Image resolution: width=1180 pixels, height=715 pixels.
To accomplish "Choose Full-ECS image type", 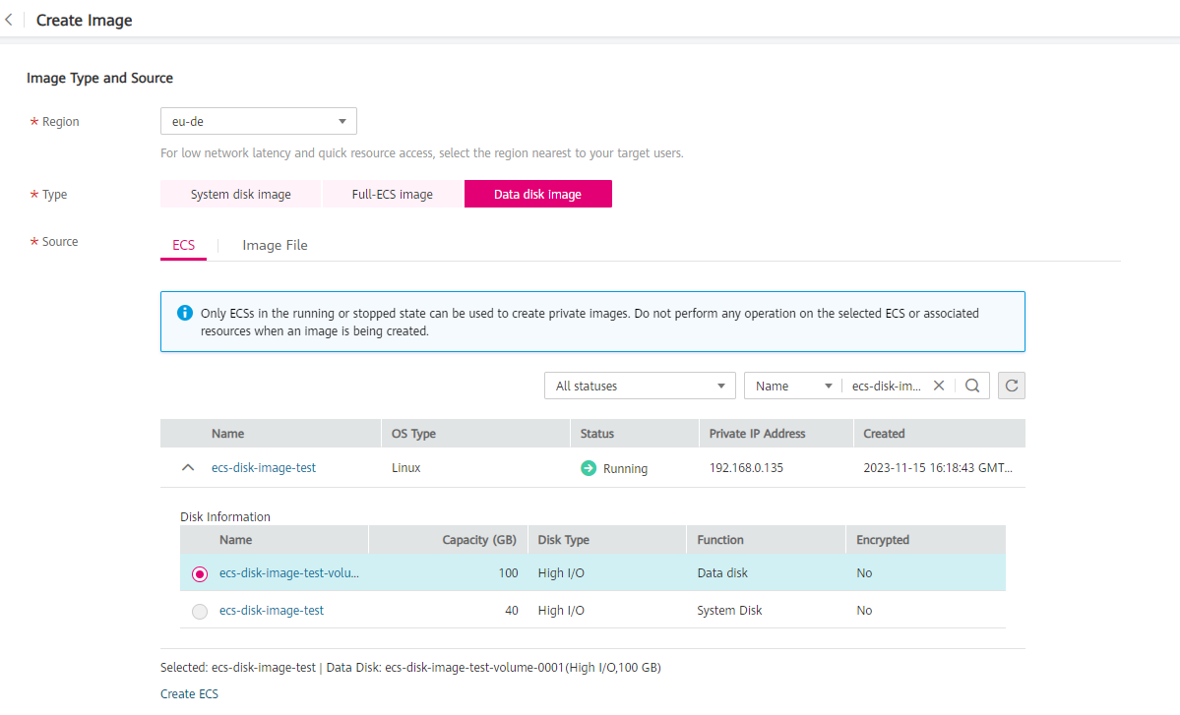I will [x=392, y=194].
